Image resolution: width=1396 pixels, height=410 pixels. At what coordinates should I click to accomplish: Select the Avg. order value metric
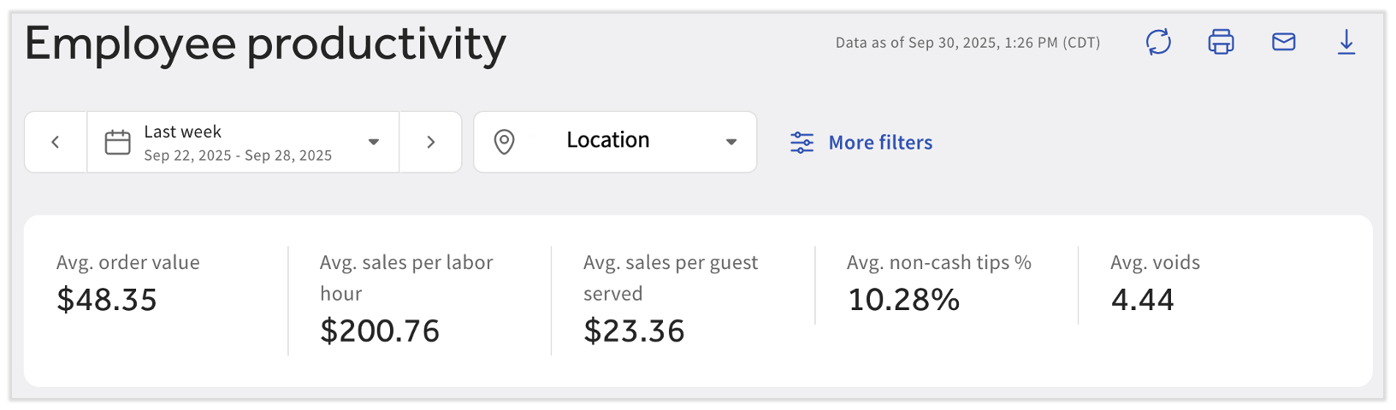[127, 284]
